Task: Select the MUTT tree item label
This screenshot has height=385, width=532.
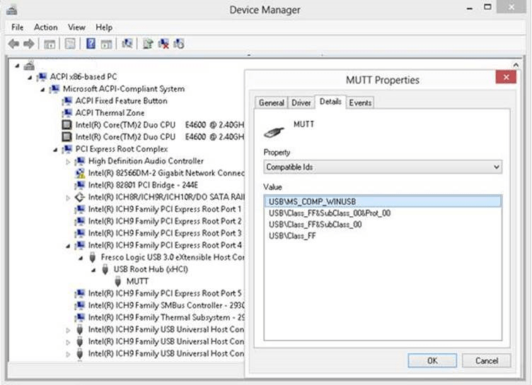Action: (137, 281)
